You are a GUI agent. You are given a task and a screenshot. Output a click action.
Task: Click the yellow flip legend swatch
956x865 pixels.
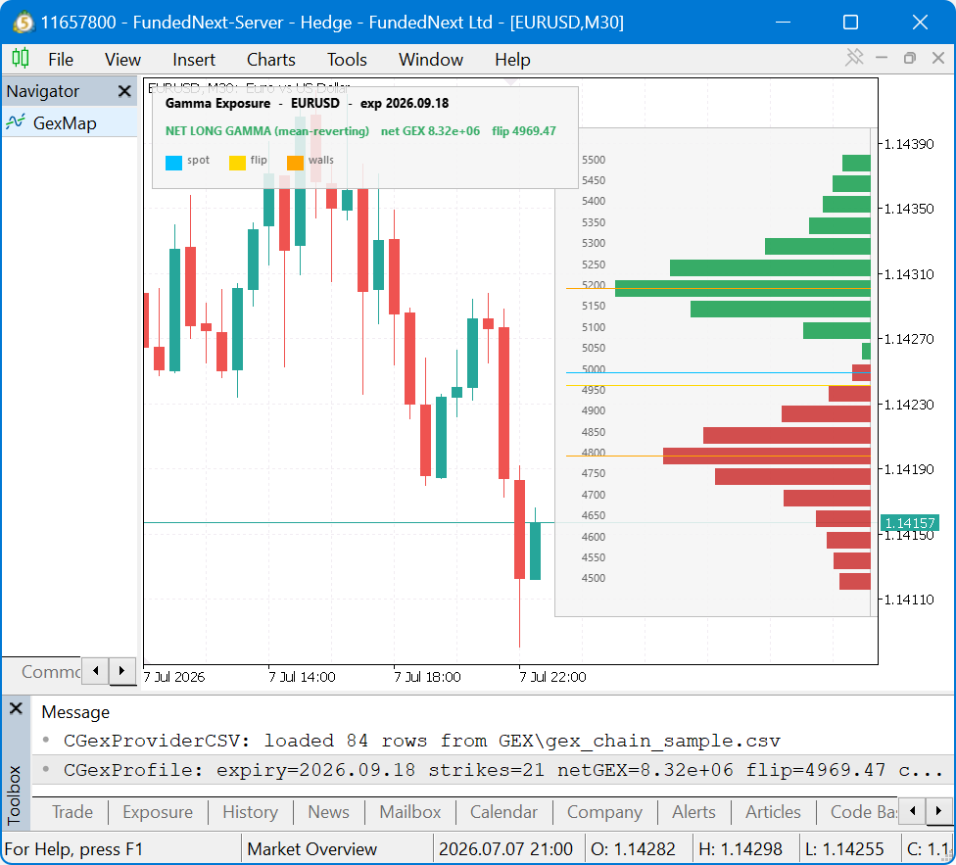237,163
